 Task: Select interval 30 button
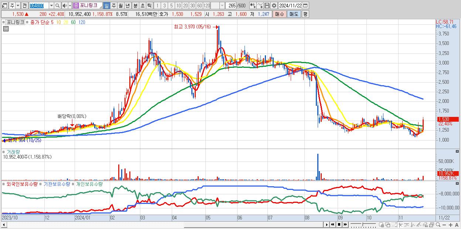pyautogui.click(x=192, y=6)
